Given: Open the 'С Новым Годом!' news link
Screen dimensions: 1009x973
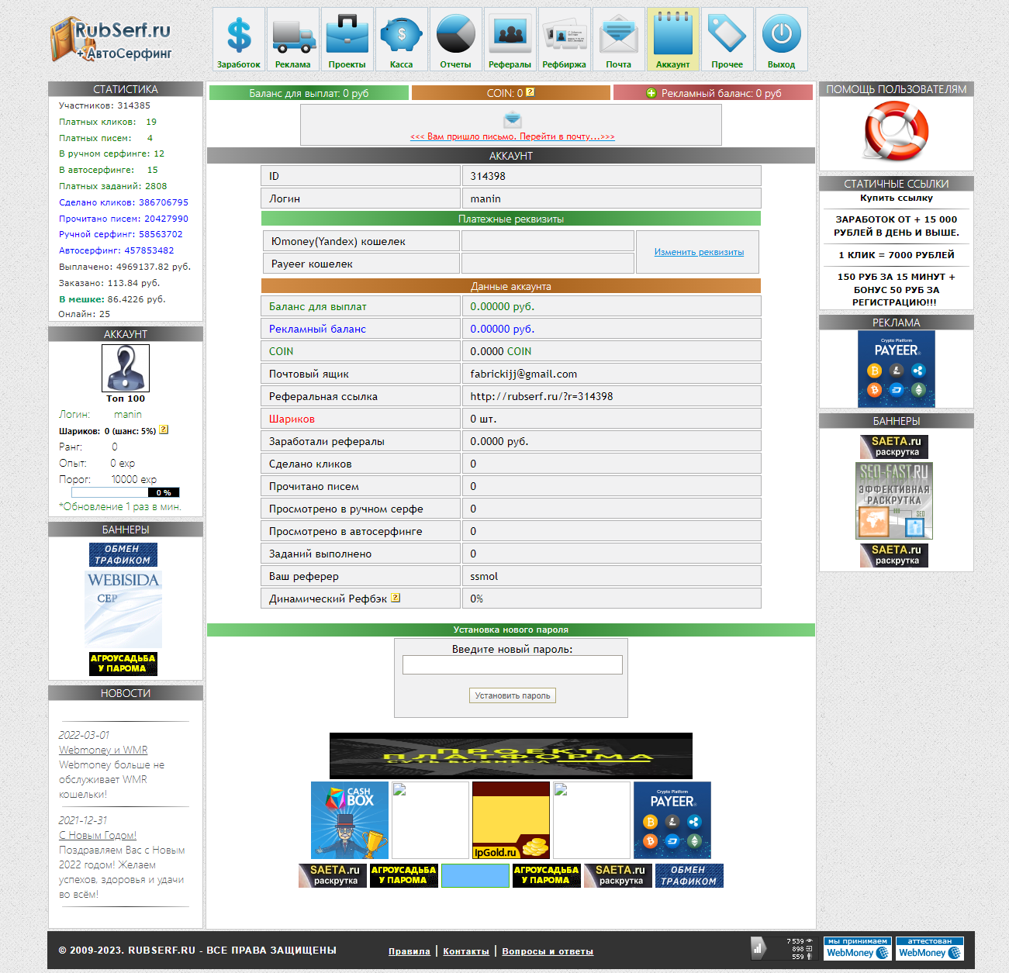Looking at the screenshot, I should 98,835.
